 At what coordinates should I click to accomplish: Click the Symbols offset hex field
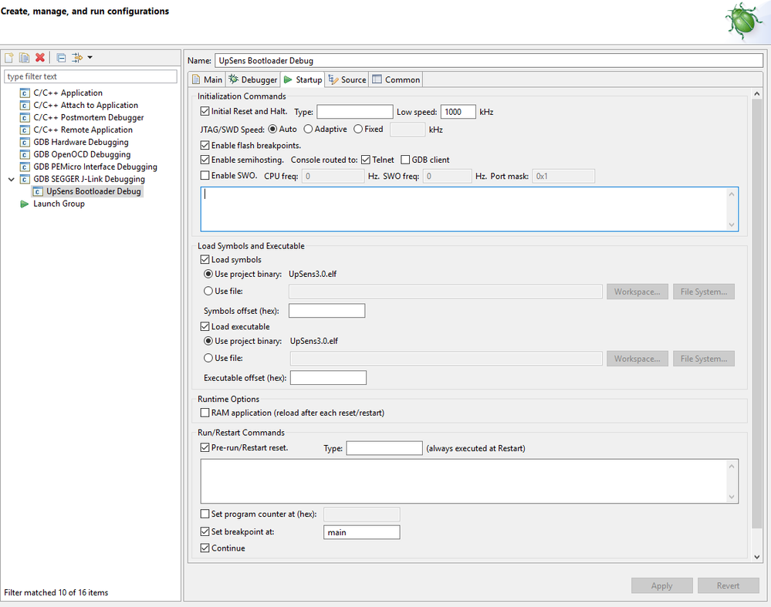point(326,311)
